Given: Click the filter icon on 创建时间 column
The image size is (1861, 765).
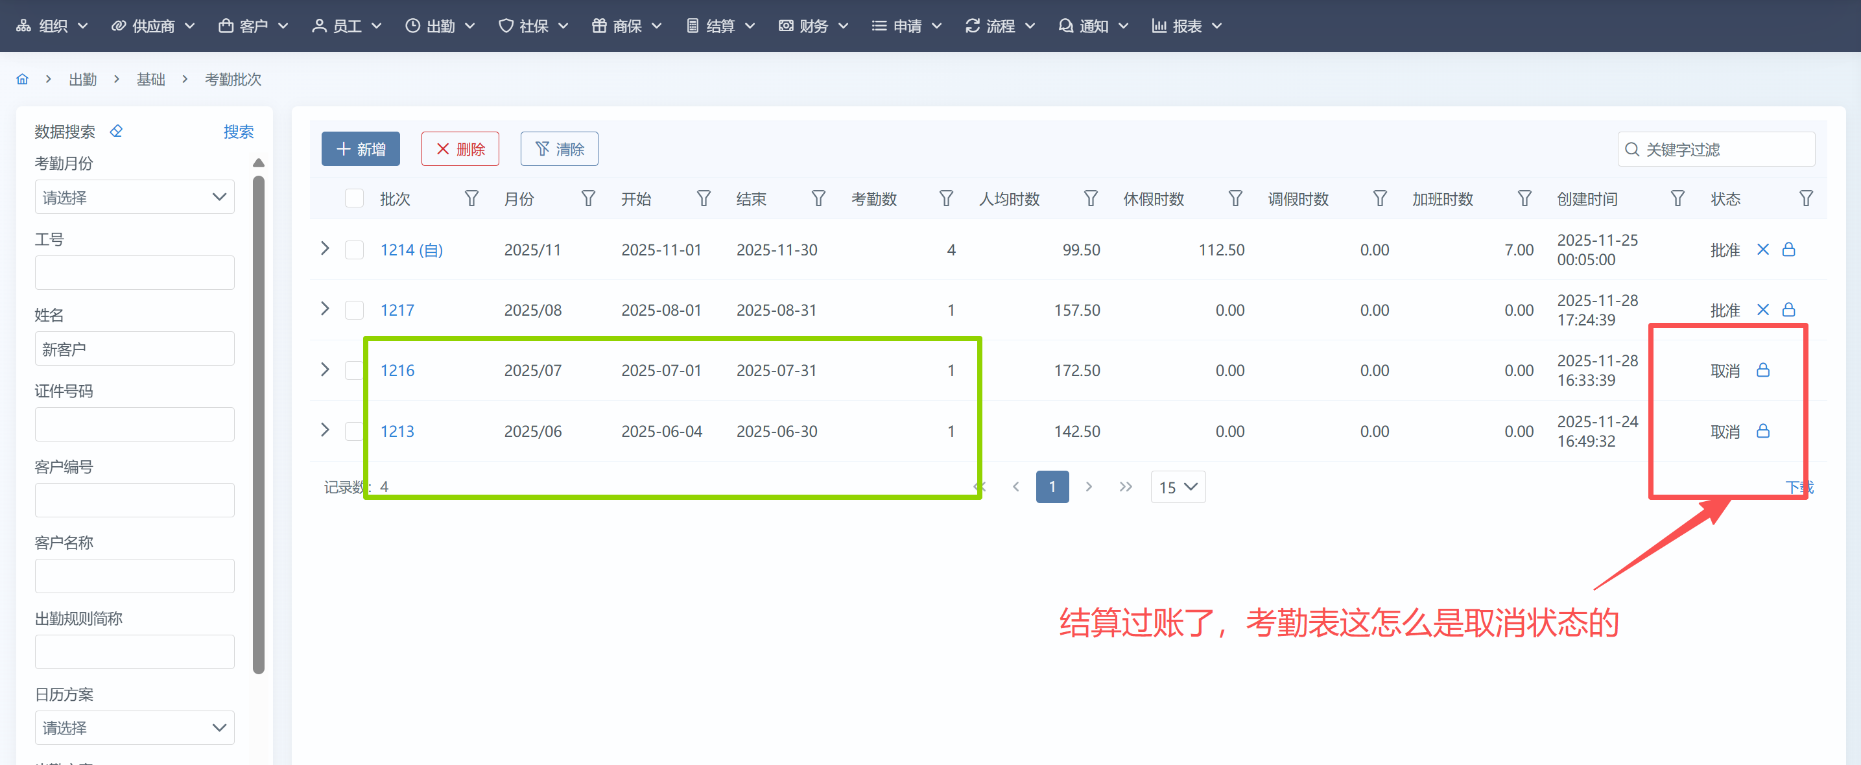Looking at the screenshot, I should (x=1677, y=198).
